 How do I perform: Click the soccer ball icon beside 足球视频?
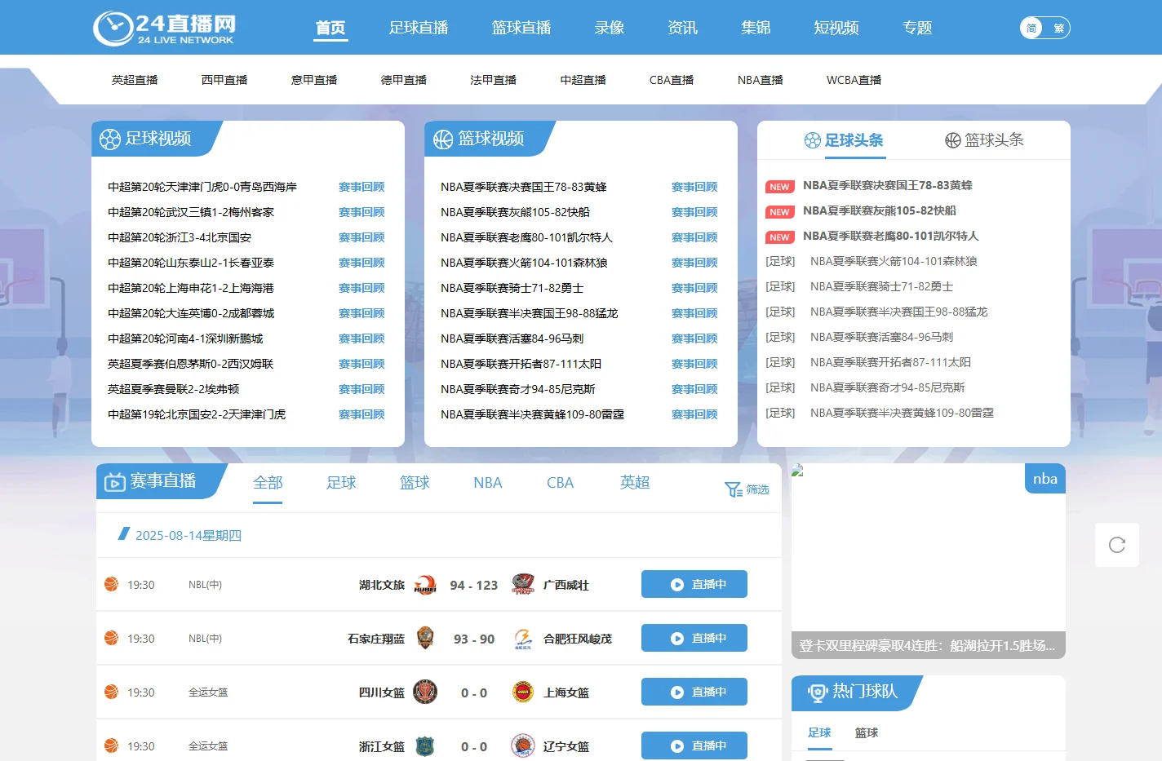click(x=110, y=139)
